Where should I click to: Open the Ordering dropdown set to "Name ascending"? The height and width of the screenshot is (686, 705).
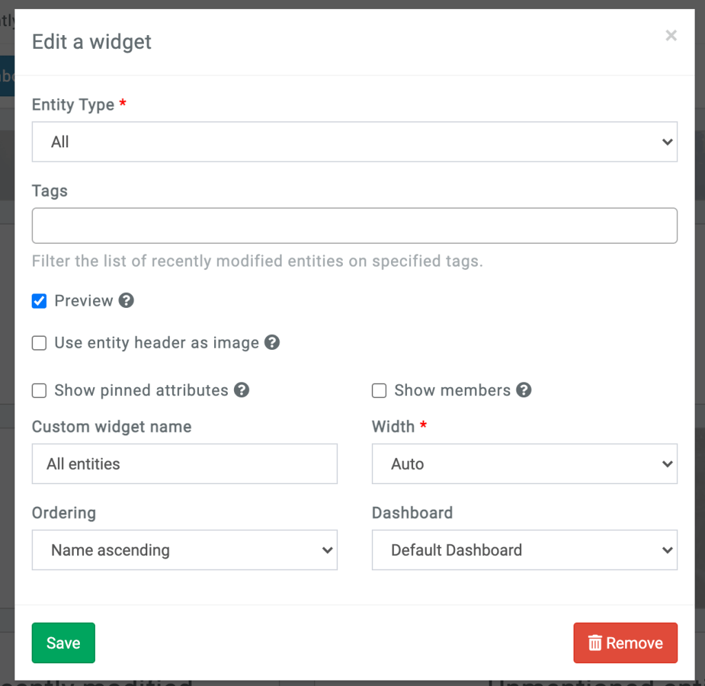tap(185, 550)
